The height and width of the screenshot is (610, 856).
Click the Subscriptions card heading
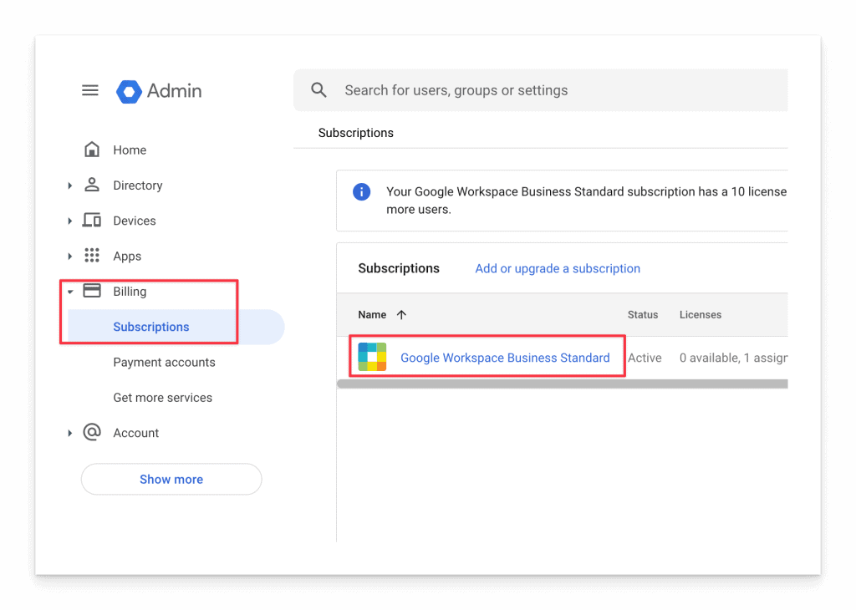399,268
